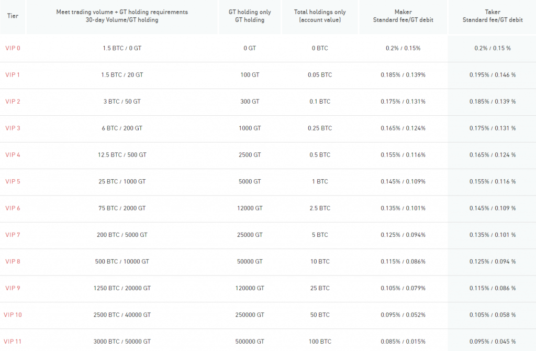The width and height of the screenshot is (536, 351).
Task: Select the Total holdings only column header
Action: coord(320,16)
